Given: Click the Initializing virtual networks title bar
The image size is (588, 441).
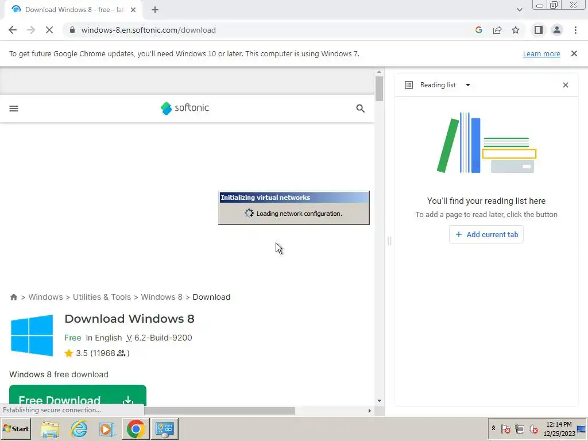Looking at the screenshot, I should click(x=294, y=198).
